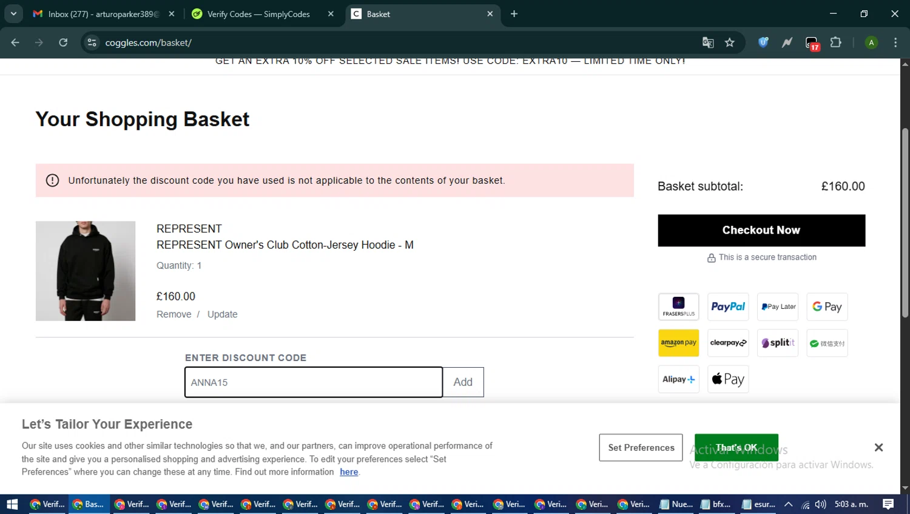Click the taskbar clock 5:03 a. m.
The image size is (910, 514).
click(x=851, y=504)
